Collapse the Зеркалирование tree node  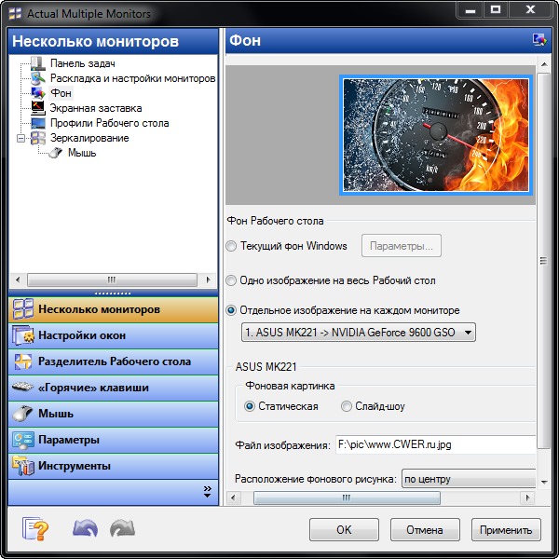(x=21, y=138)
